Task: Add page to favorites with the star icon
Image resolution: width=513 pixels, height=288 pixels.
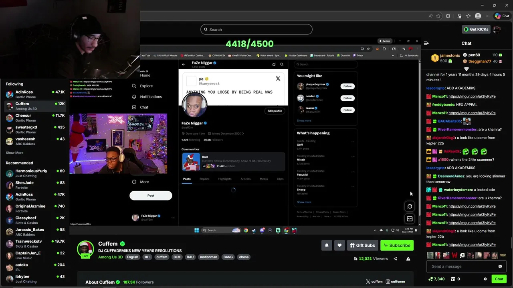Action: (x=438, y=16)
